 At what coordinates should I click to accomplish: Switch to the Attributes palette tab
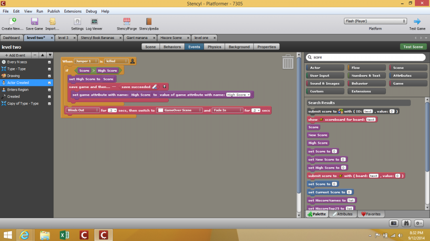343,214
